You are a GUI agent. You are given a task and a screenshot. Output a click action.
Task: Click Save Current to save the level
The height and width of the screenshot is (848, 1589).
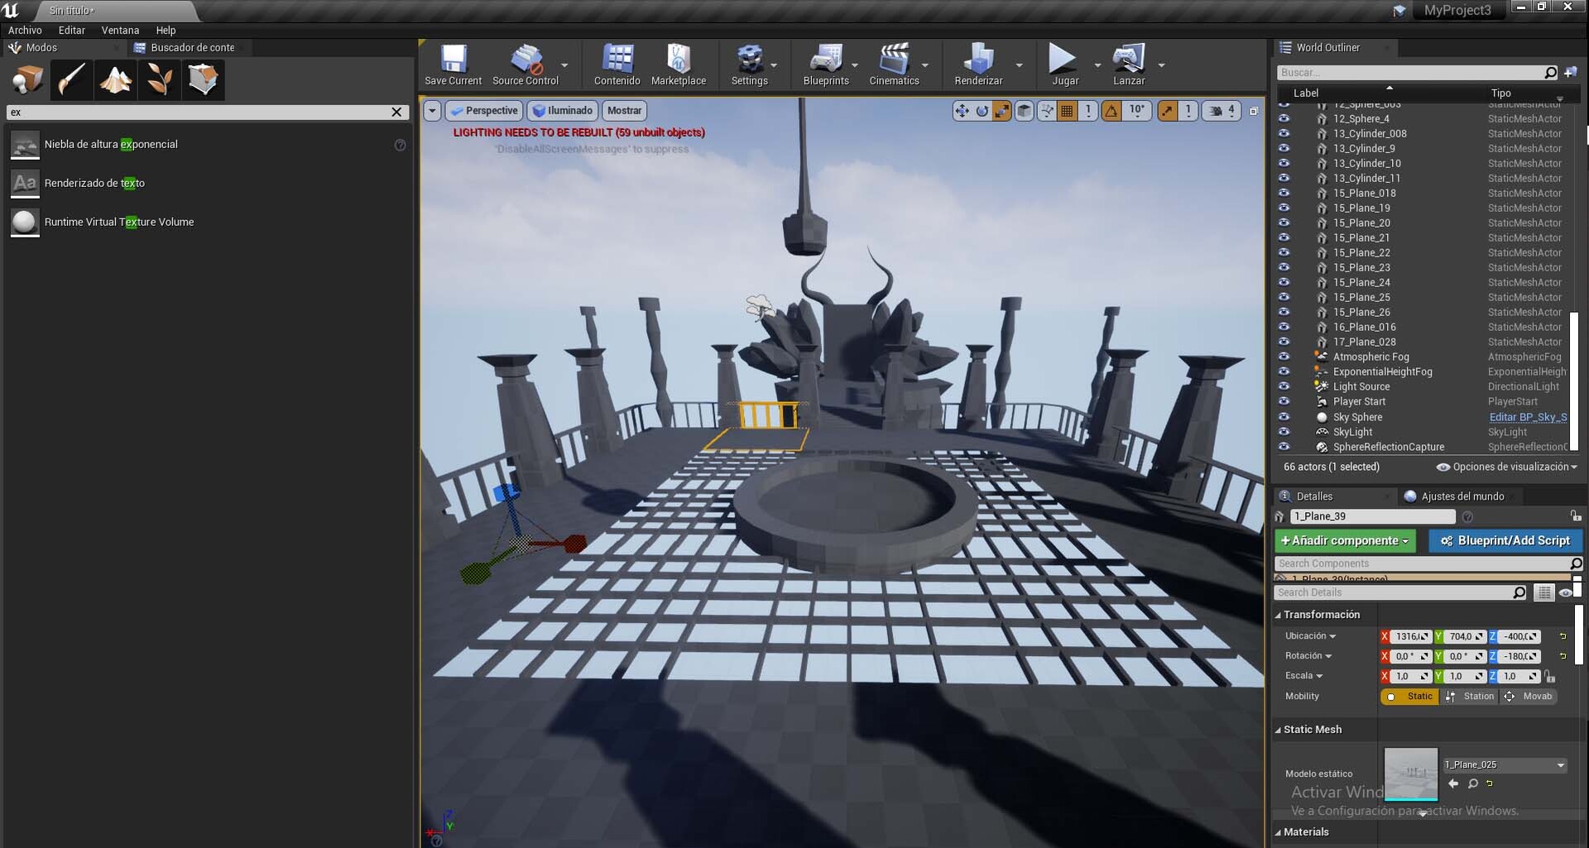click(452, 65)
